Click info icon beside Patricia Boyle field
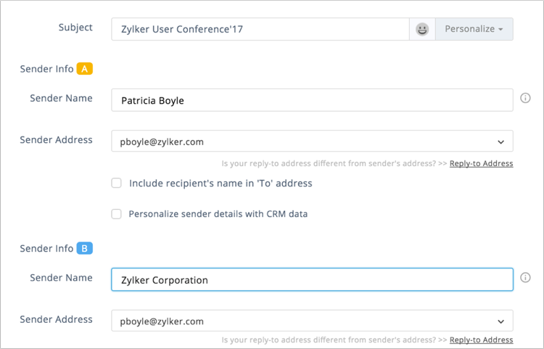Viewport: 544px width, 349px height. 525,98
